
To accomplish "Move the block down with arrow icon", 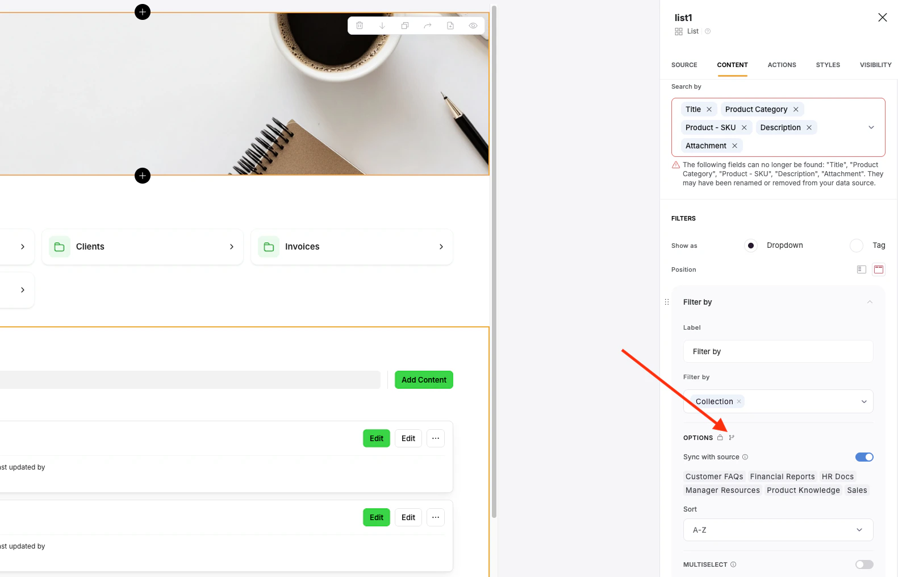I will 382,26.
